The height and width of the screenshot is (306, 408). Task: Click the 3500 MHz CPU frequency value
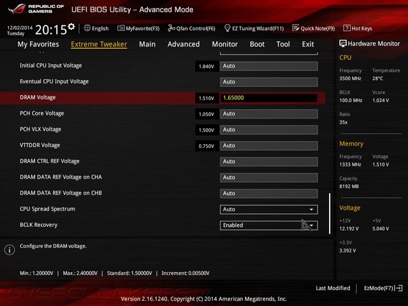click(350, 78)
